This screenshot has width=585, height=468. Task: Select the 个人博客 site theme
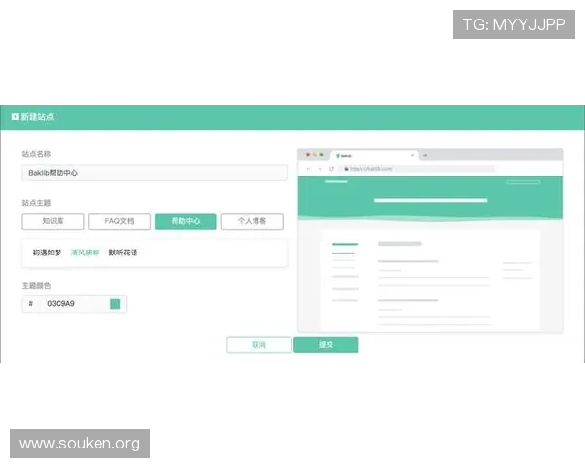click(252, 221)
